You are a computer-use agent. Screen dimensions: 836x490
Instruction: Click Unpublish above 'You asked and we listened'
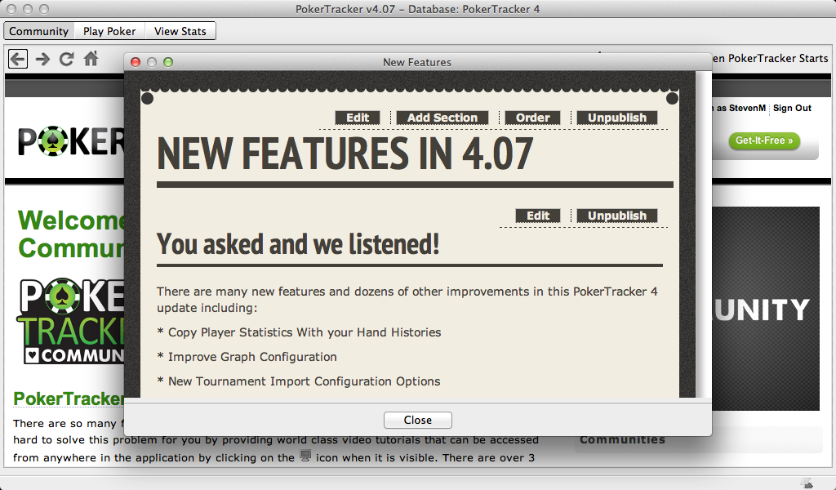(x=617, y=216)
